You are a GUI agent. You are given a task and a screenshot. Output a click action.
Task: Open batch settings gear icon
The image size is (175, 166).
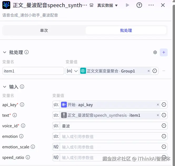pyautogui.click(x=155, y=52)
